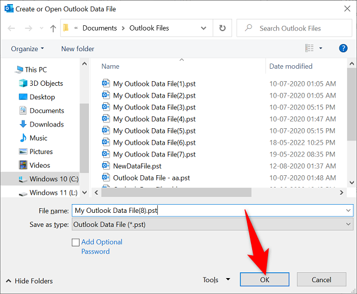Viewport: 357px width, 294px height.
Task: Sort files by Date modified column
Action: 291,66
